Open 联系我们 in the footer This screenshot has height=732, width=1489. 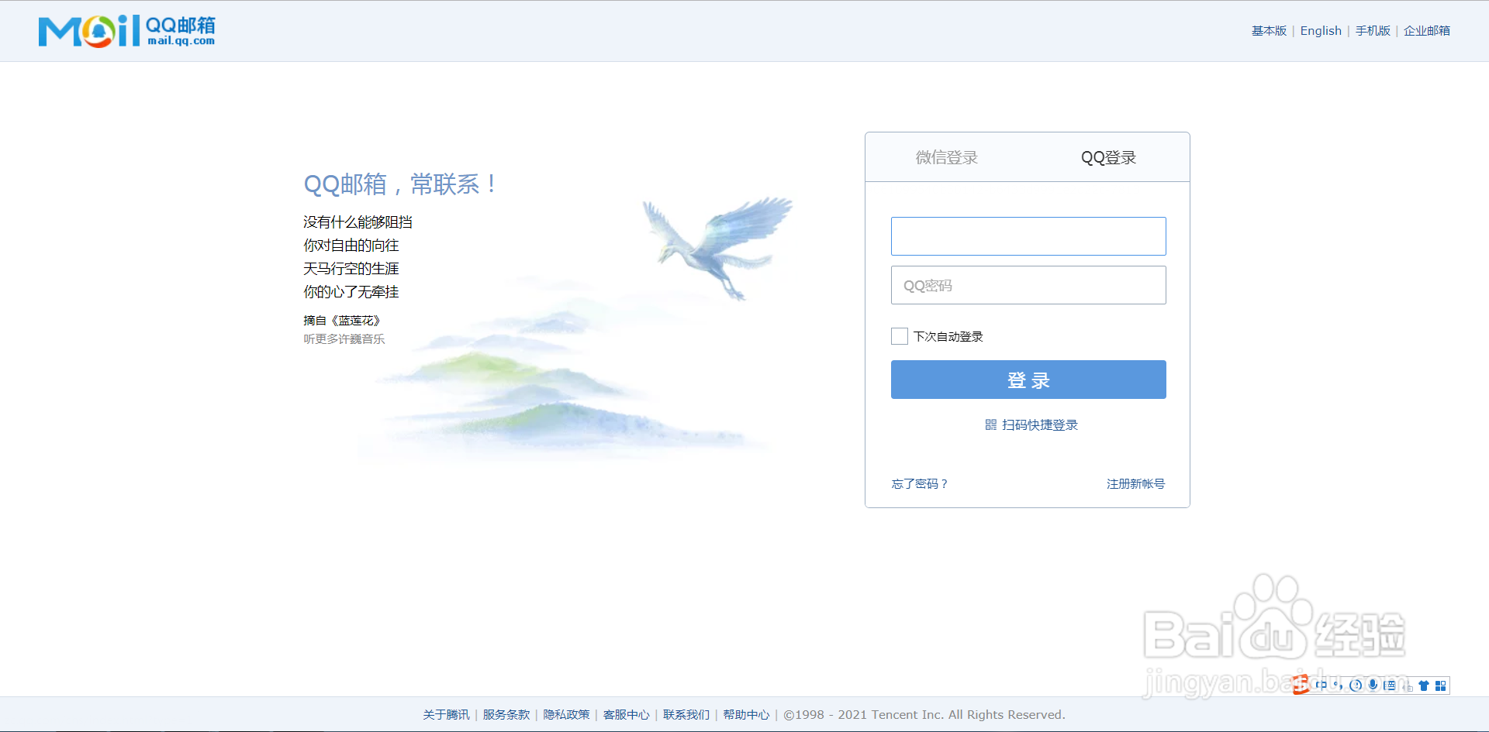(x=686, y=714)
